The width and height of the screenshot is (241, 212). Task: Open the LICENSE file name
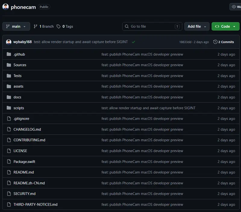tap(20, 151)
